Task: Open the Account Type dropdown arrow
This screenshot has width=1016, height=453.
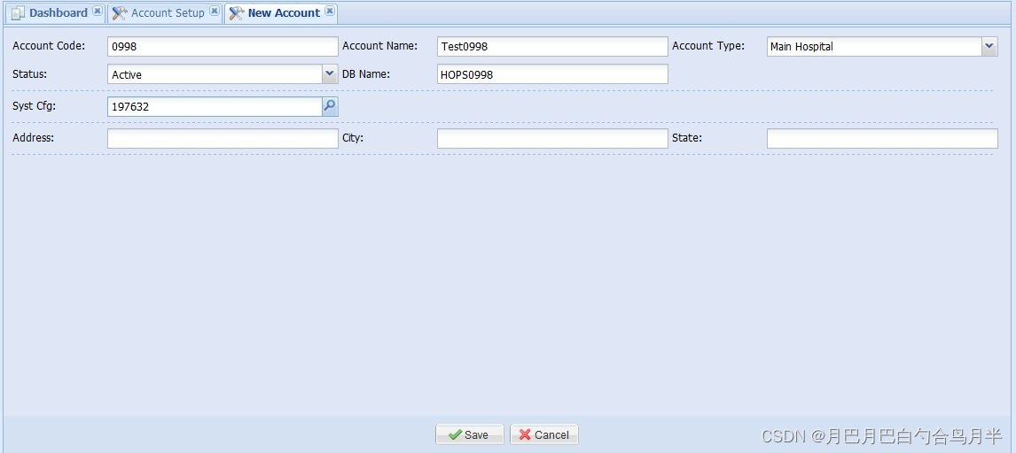Action: click(989, 47)
